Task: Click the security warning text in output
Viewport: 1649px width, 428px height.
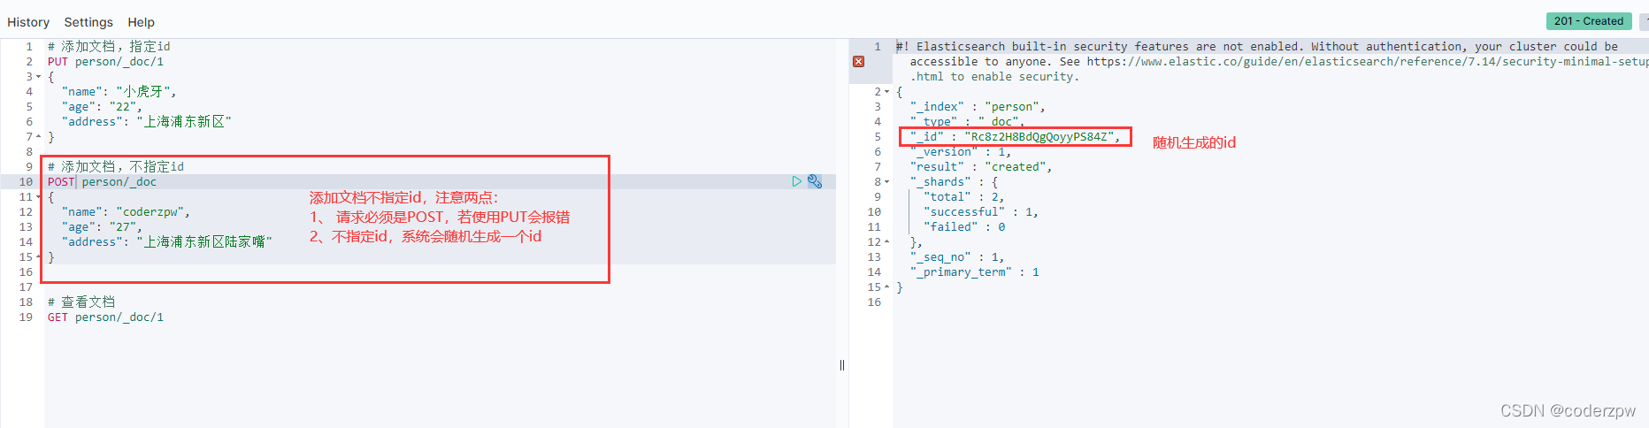Action: tap(1271, 62)
